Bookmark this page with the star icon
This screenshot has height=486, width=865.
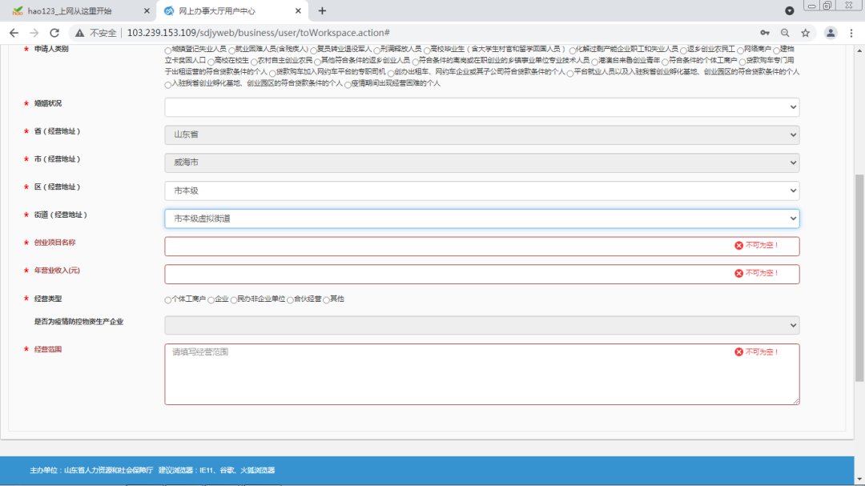[x=806, y=33]
